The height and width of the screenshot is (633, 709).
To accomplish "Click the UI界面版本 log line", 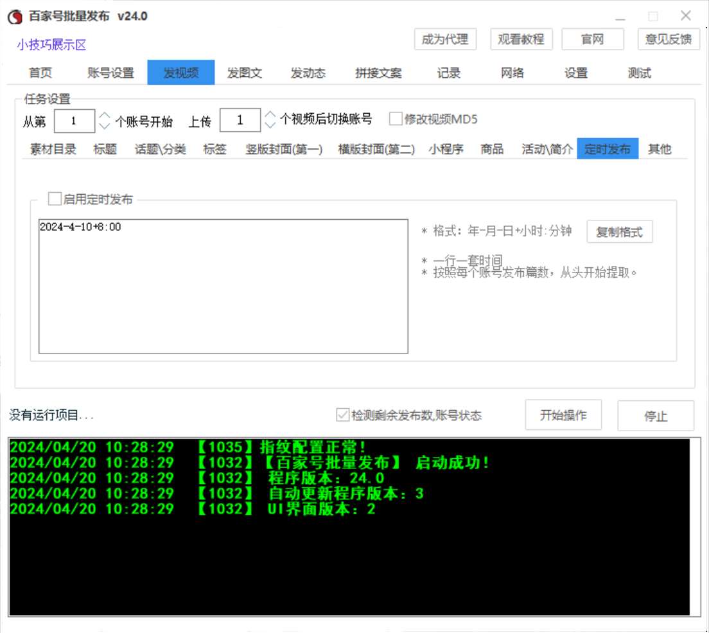I will click(x=193, y=508).
